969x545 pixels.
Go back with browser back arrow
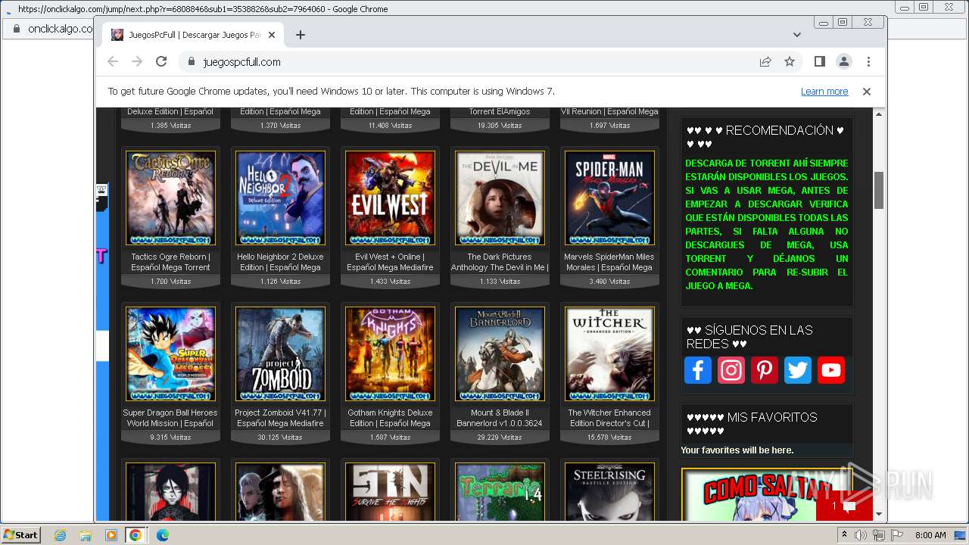(113, 62)
